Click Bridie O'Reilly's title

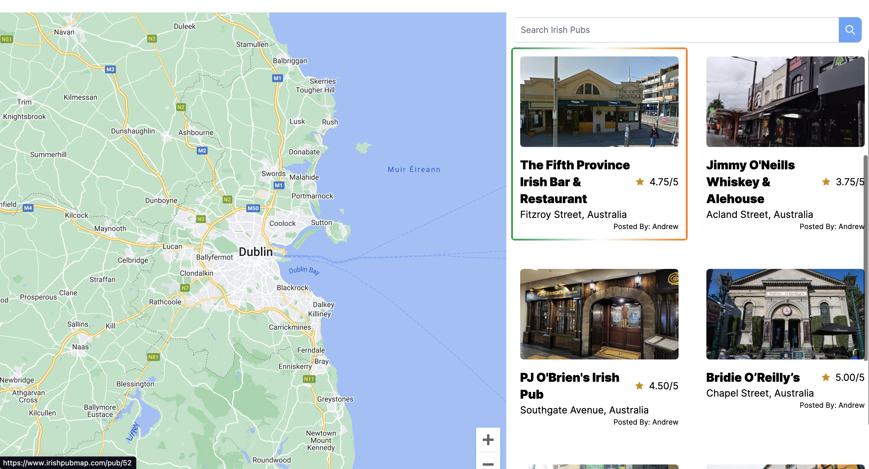(x=753, y=377)
